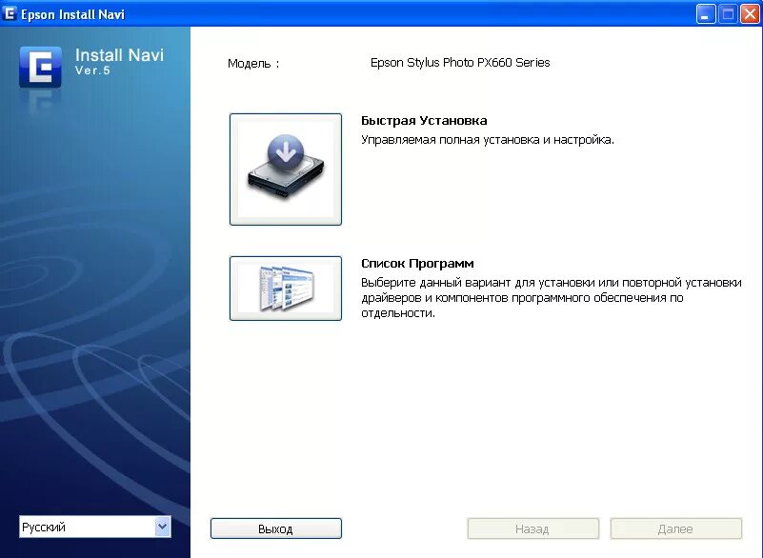Click the Назад button

[x=532, y=528]
